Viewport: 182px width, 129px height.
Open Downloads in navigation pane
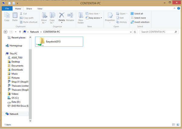(x=15, y=70)
